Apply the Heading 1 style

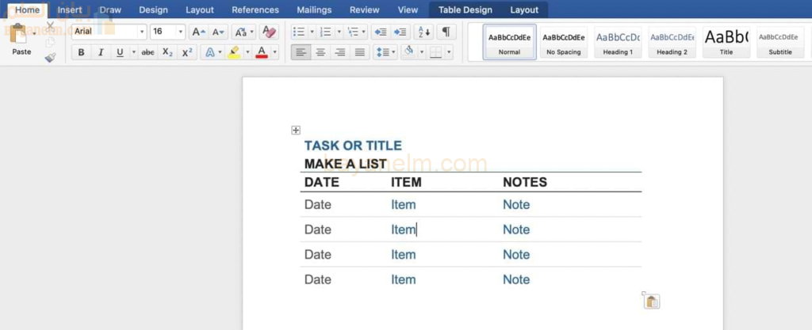(x=618, y=42)
